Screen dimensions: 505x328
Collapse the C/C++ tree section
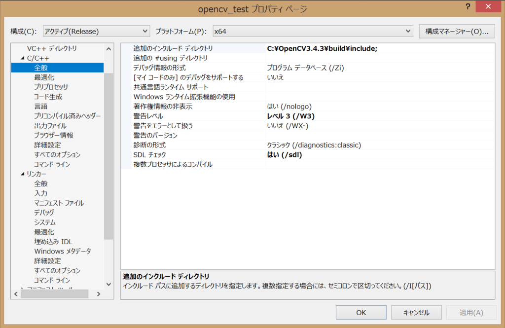tap(22, 58)
